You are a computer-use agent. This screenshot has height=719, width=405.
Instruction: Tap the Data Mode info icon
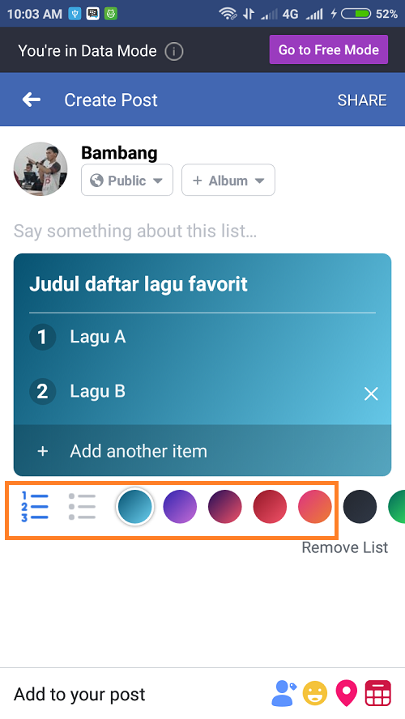(174, 51)
